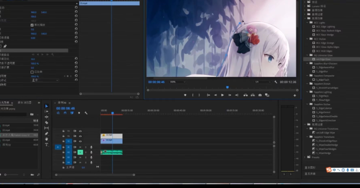Open the blend mode dropdown

point(45,80)
